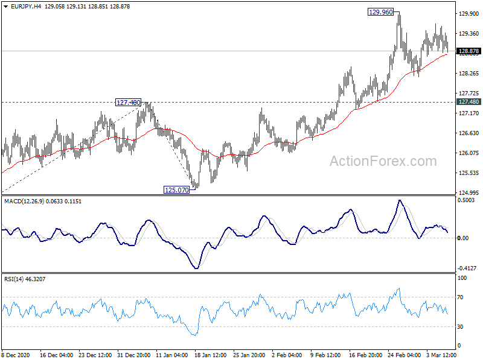Click the 126.075 price scale value

coord(469,153)
